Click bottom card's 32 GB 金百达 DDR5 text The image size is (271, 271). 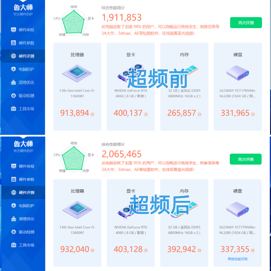(184, 230)
